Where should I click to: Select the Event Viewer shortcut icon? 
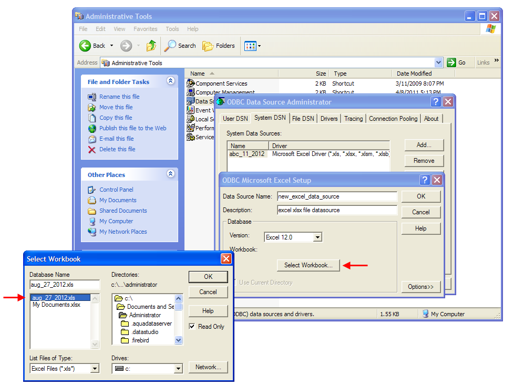pyautogui.click(x=190, y=110)
